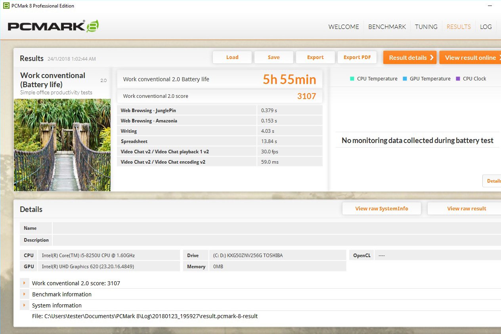The width and height of the screenshot is (501, 334).
Task: Click Export PDF button
Action: [x=357, y=57]
